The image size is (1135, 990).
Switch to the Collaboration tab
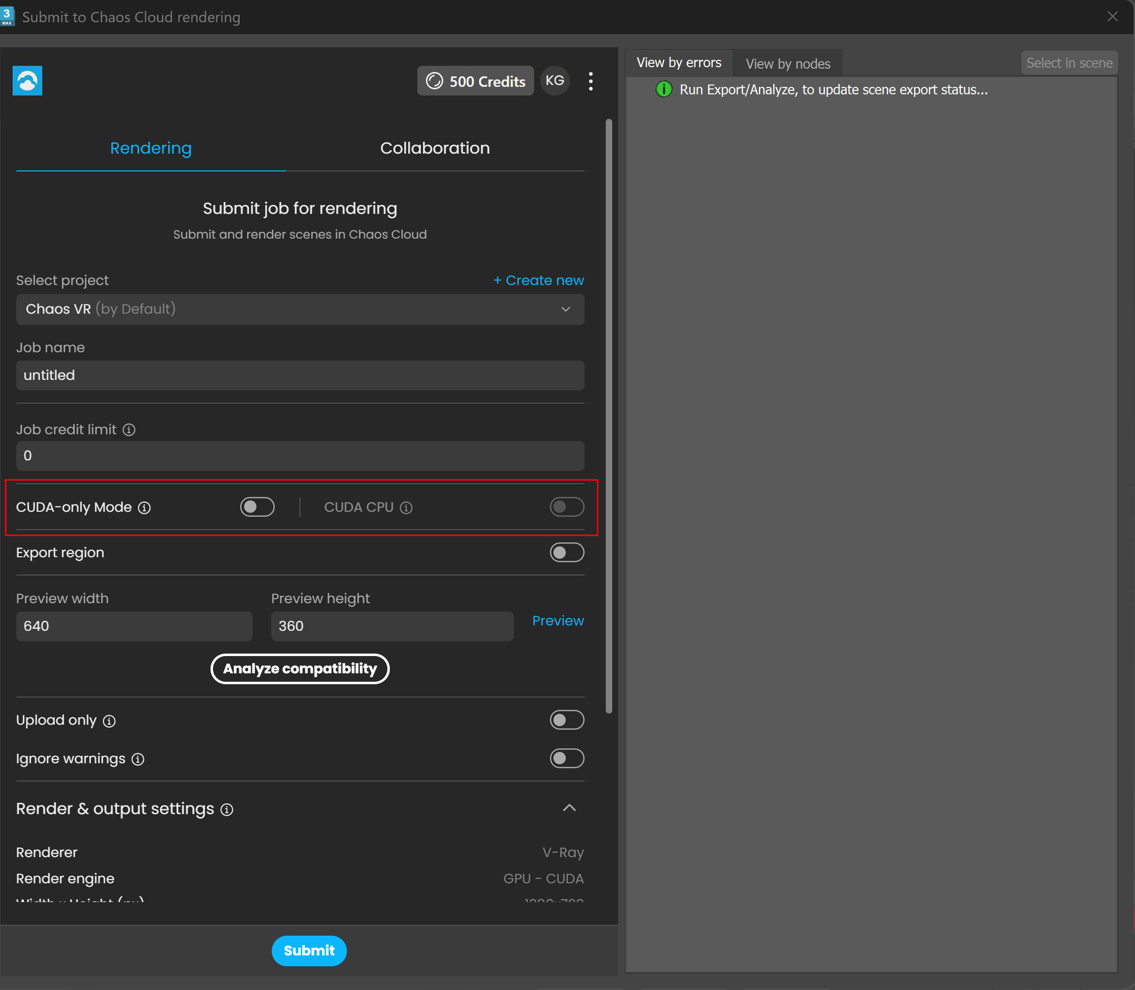(x=435, y=148)
